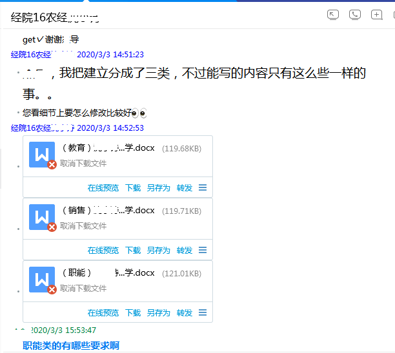Click 下载 for the 销售 file
The width and height of the screenshot is (395, 353).
coord(133,251)
